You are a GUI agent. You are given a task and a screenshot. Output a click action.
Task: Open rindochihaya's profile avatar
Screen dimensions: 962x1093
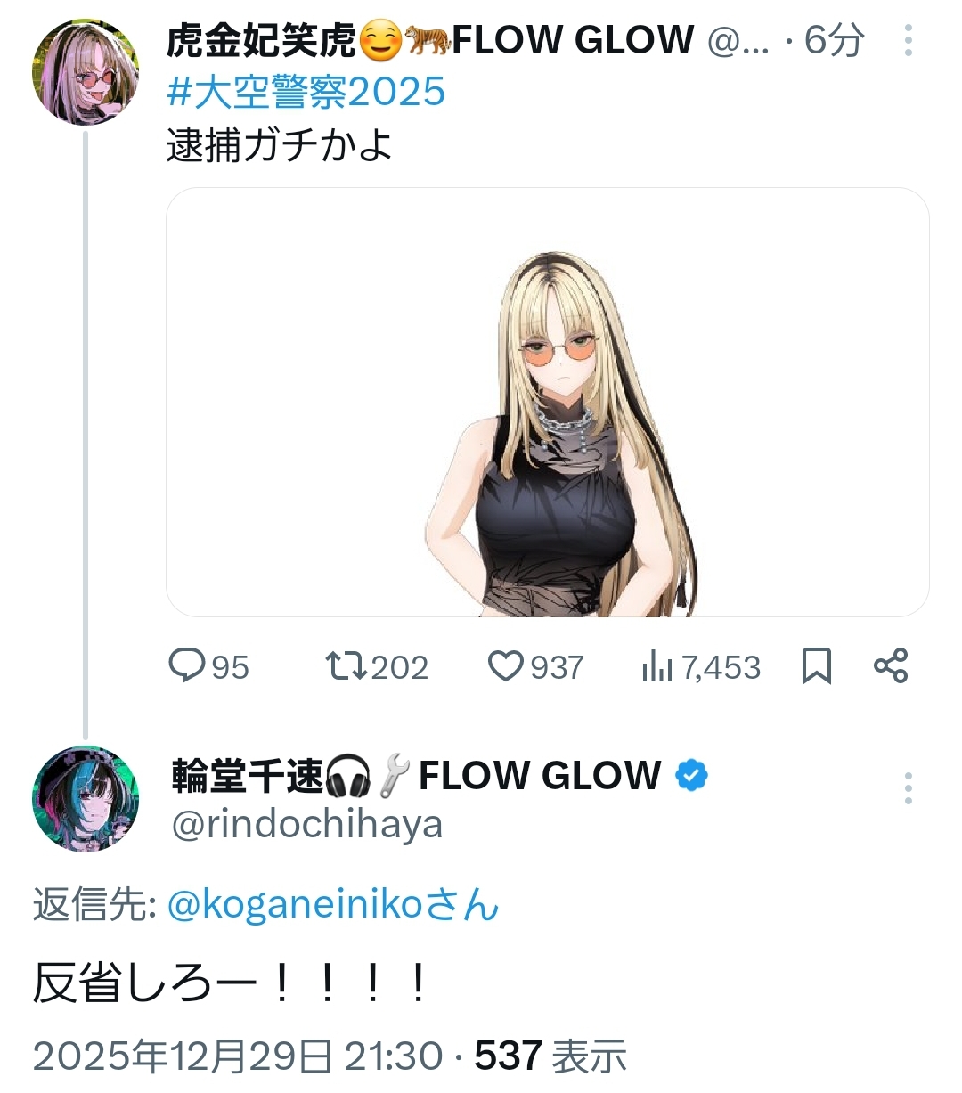click(86, 798)
